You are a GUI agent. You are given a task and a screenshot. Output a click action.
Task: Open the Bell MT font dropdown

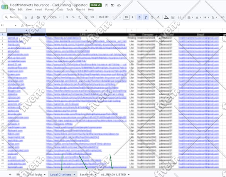tap(106, 17)
